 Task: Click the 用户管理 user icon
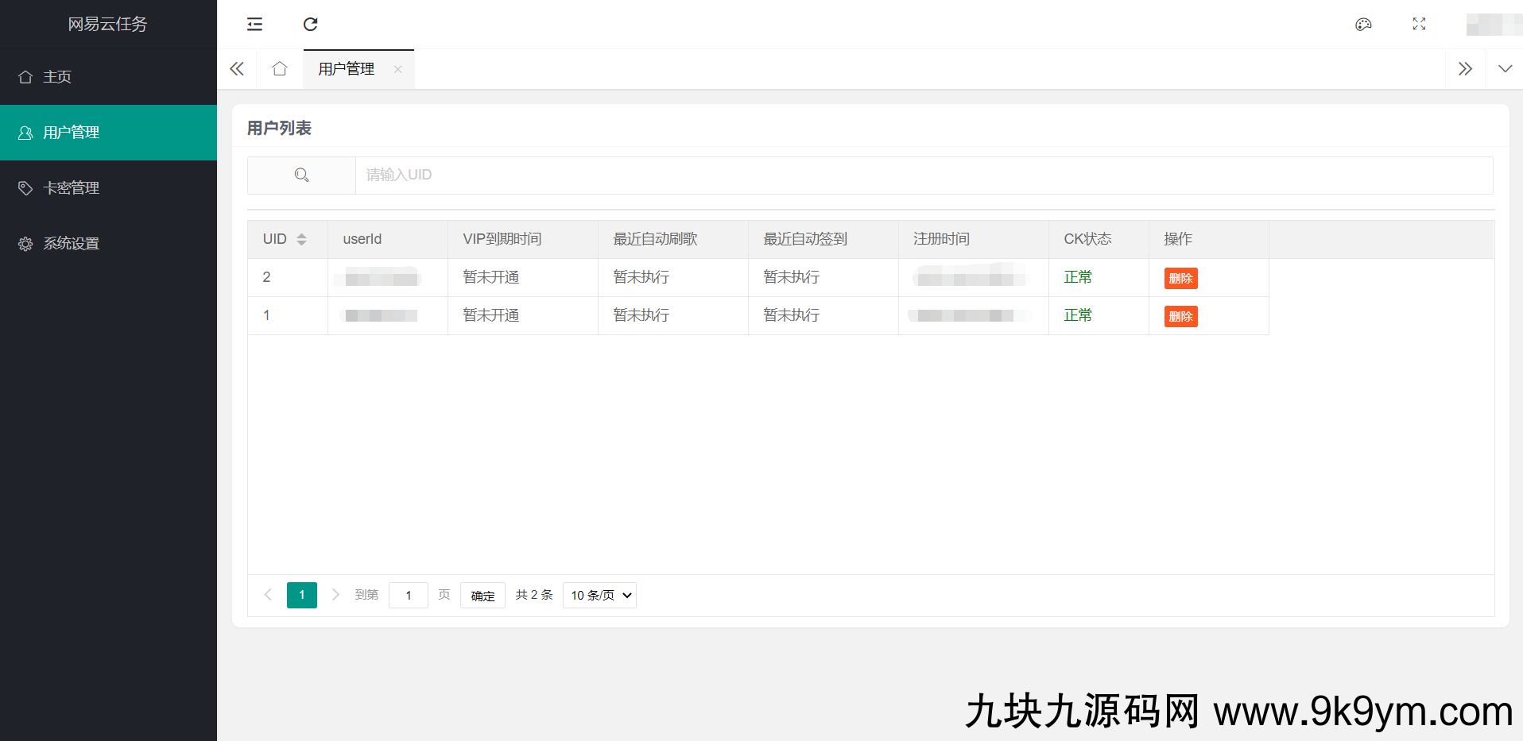tap(25, 132)
